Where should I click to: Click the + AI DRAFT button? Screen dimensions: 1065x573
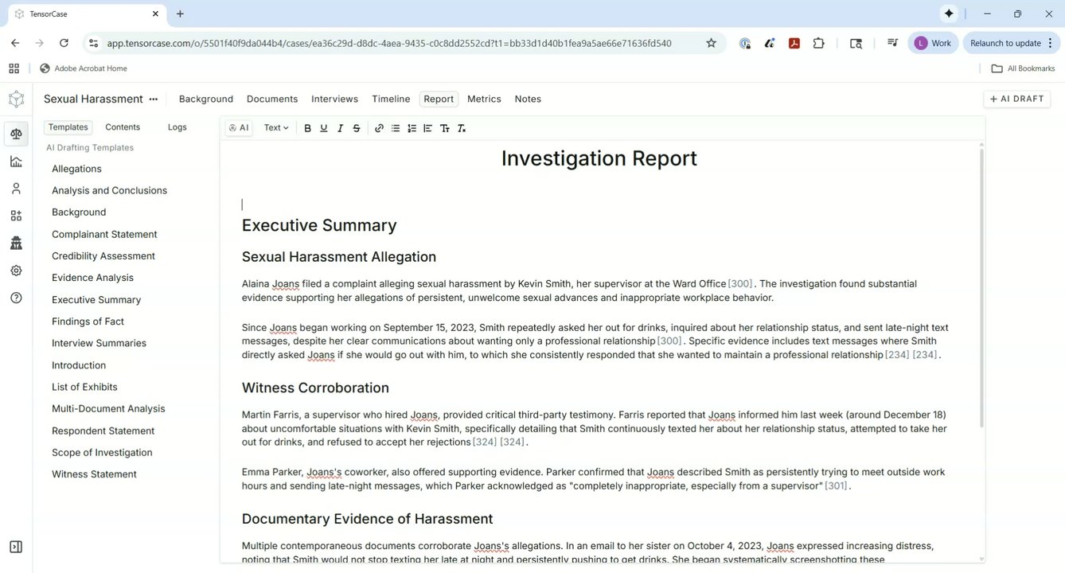1016,99
